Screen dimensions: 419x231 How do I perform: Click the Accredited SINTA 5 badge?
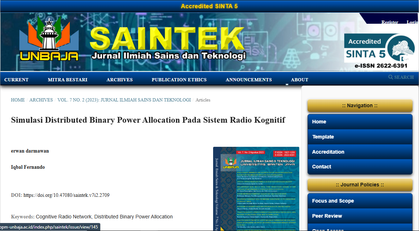[379, 48]
